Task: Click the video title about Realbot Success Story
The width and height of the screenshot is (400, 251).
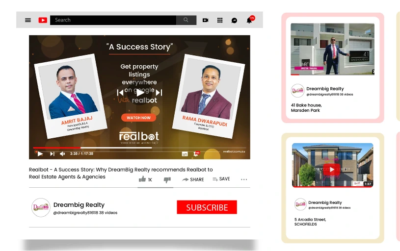Action: pos(121,173)
